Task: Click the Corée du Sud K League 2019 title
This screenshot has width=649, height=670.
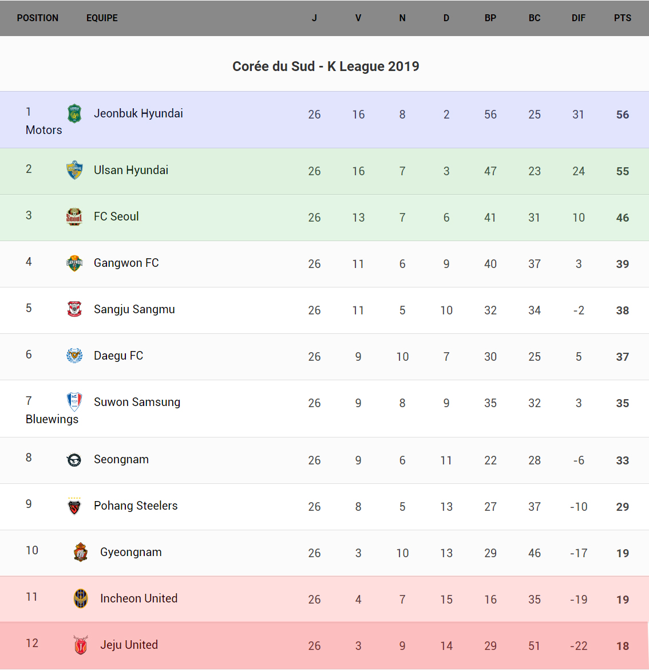Action: click(x=325, y=66)
